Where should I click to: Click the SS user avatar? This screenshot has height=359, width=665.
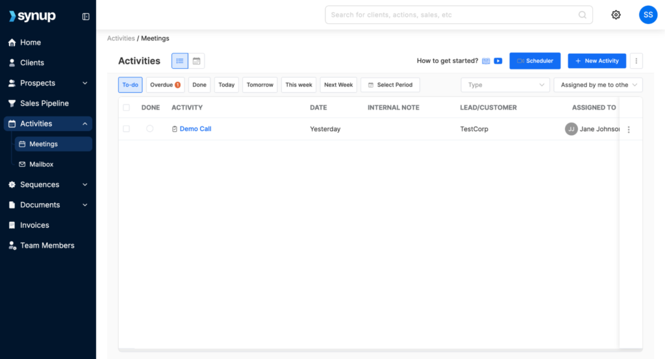(x=647, y=15)
